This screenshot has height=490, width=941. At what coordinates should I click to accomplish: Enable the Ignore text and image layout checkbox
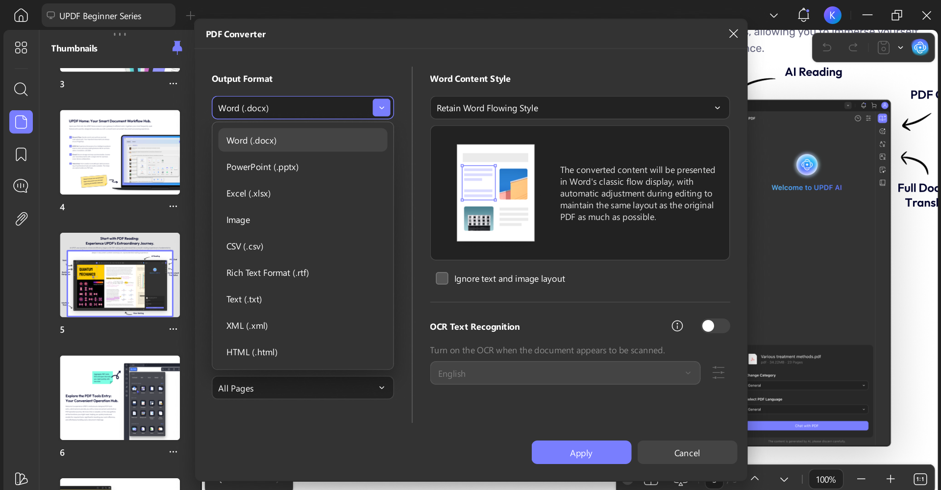442,278
